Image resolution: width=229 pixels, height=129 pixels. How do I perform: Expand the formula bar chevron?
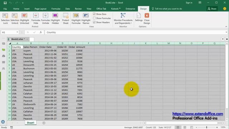[226, 32]
